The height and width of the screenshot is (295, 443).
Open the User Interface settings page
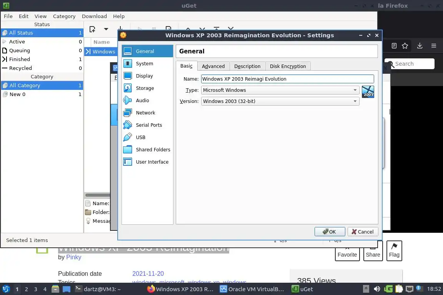pyautogui.click(x=147, y=162)
